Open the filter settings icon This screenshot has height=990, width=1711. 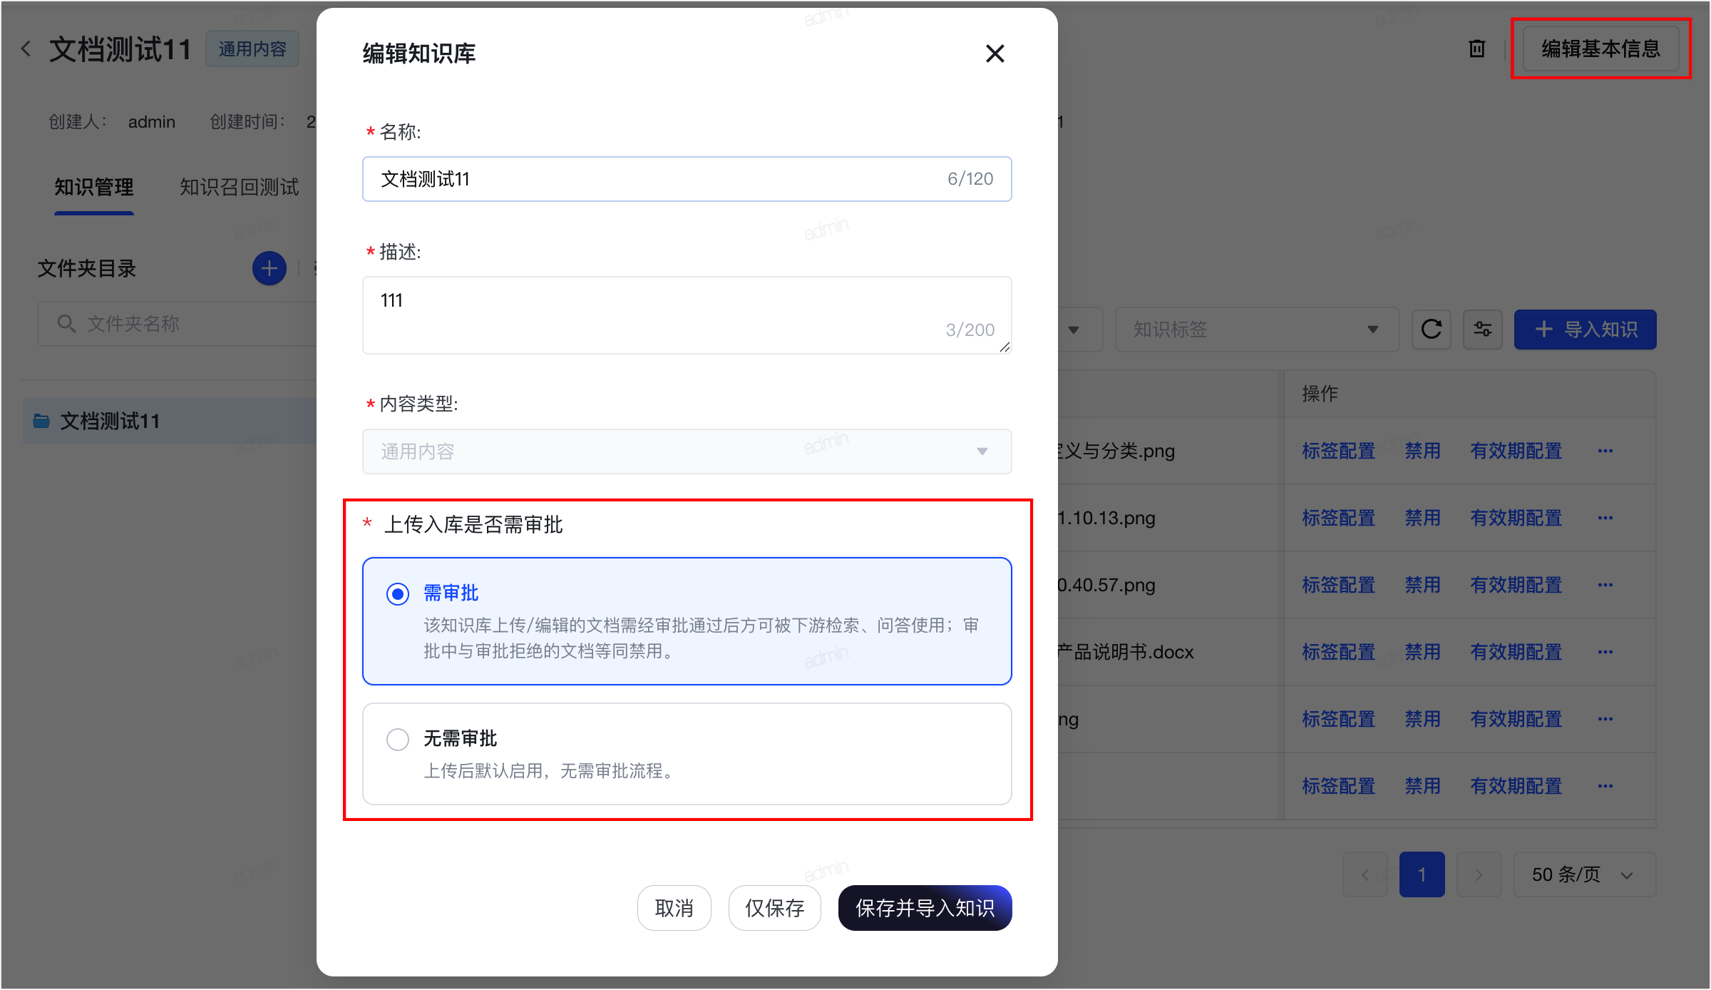pos(1482,330)
